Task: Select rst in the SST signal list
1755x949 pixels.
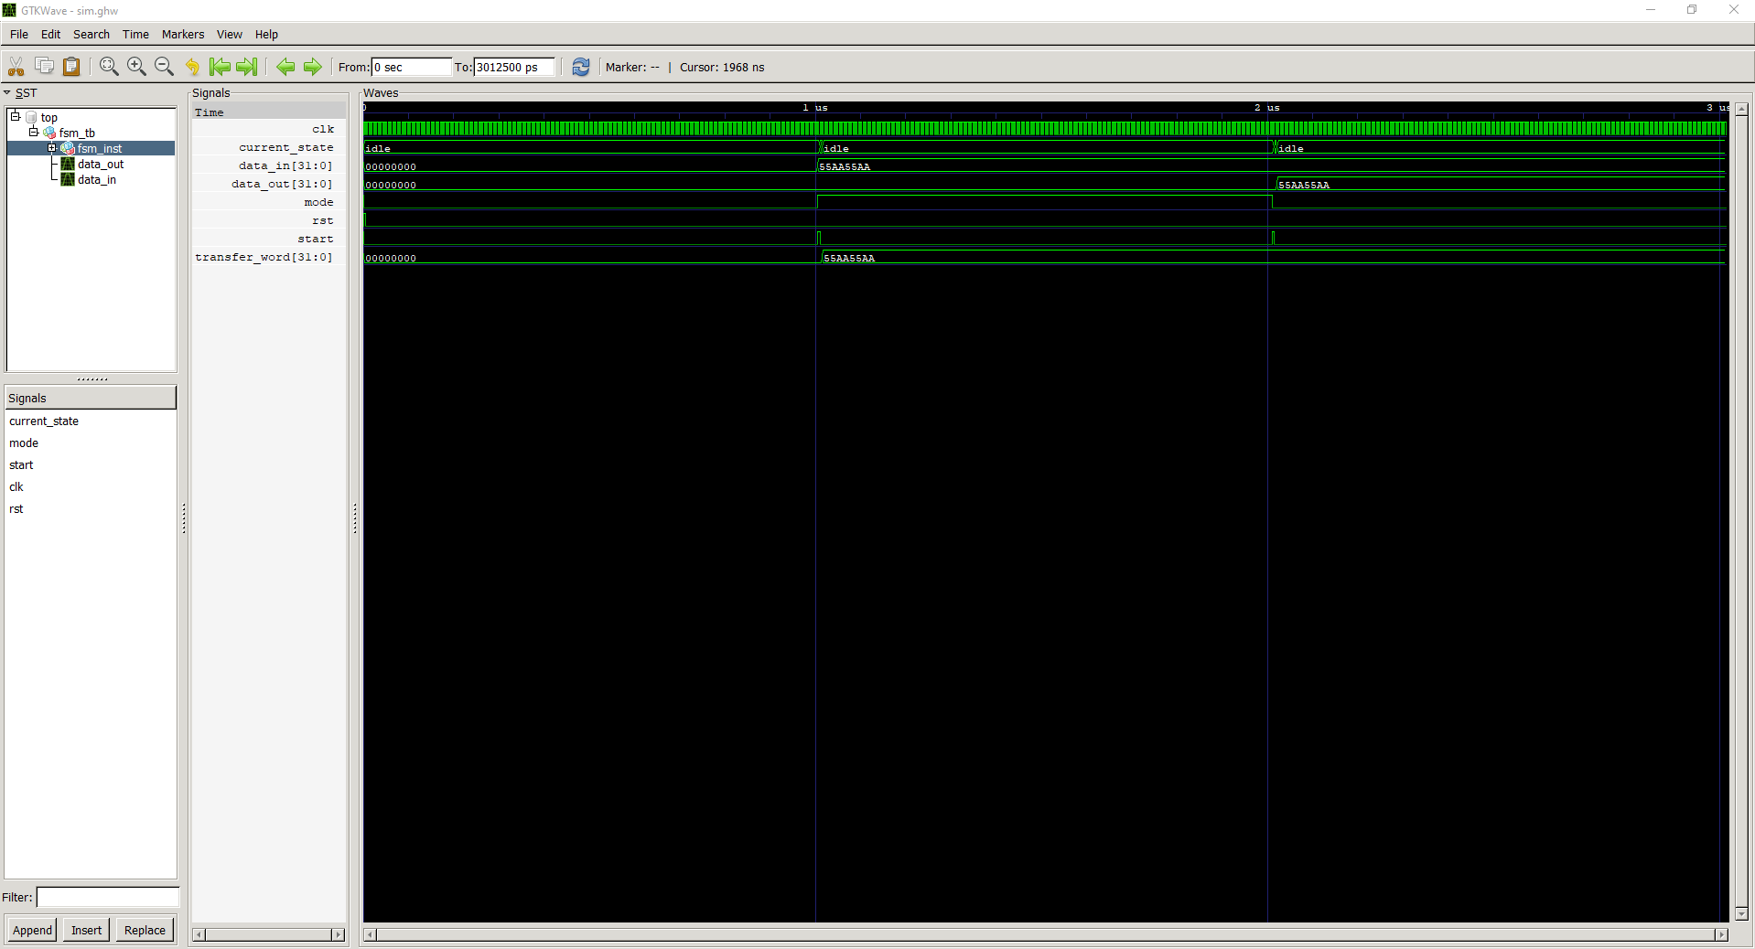Action: pos(16,509)
